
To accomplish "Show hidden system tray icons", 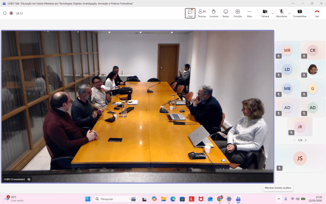I will point(279,199).
